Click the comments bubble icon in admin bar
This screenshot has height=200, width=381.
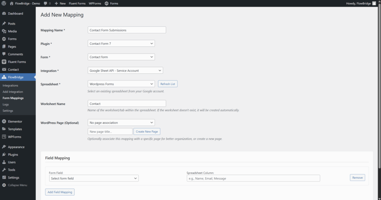coord(45,3)
